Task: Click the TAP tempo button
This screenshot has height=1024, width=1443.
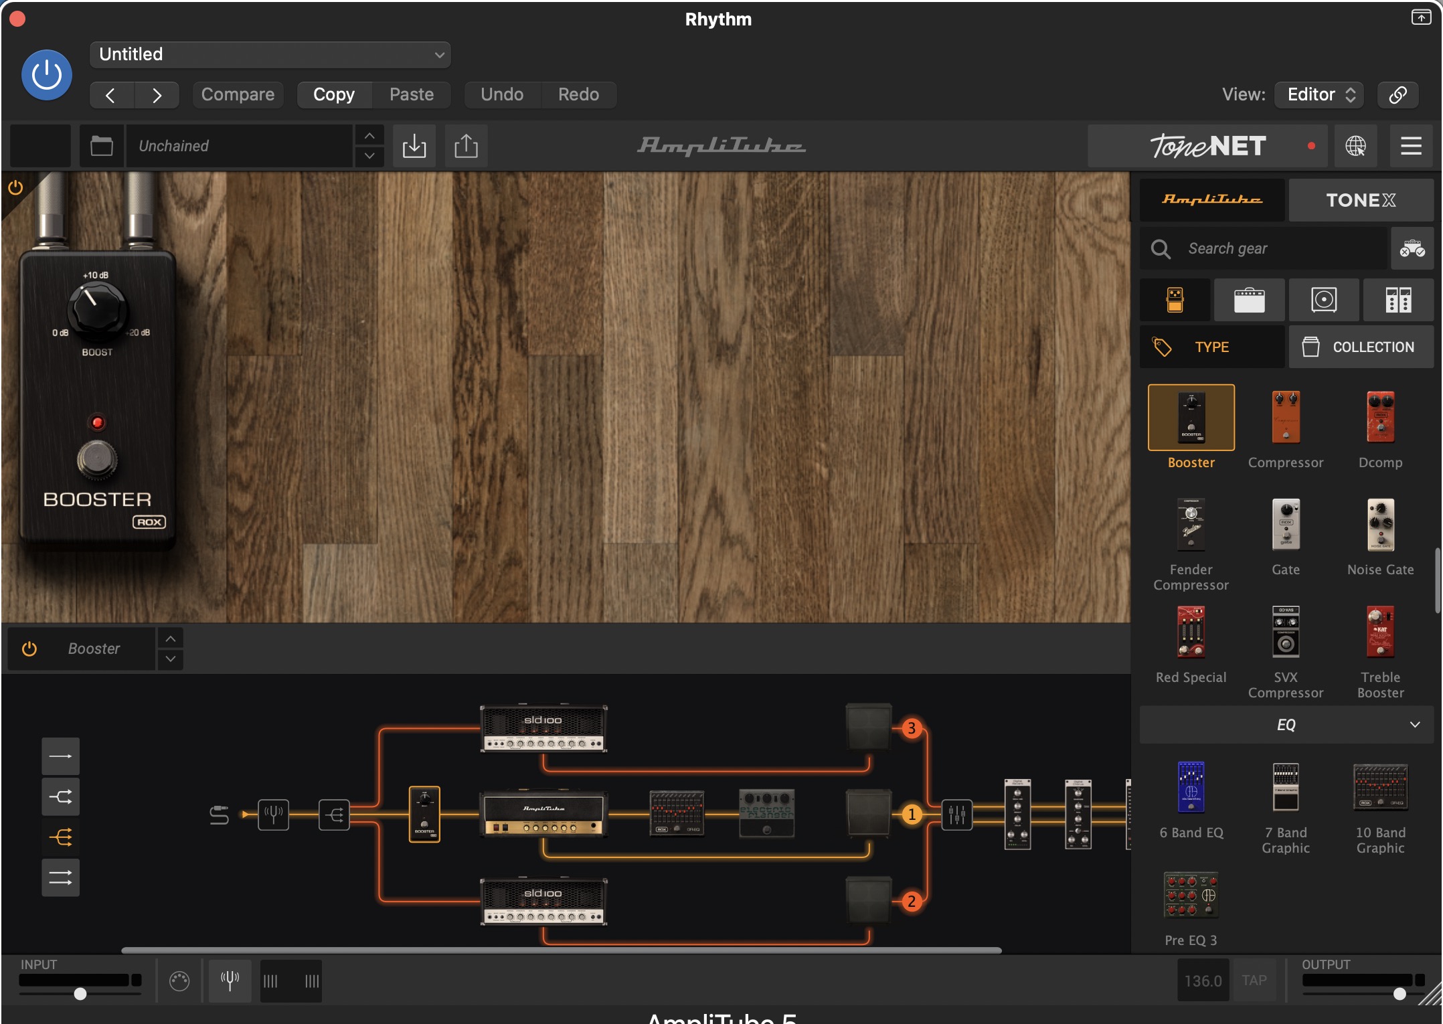Action: point(1254,980)
